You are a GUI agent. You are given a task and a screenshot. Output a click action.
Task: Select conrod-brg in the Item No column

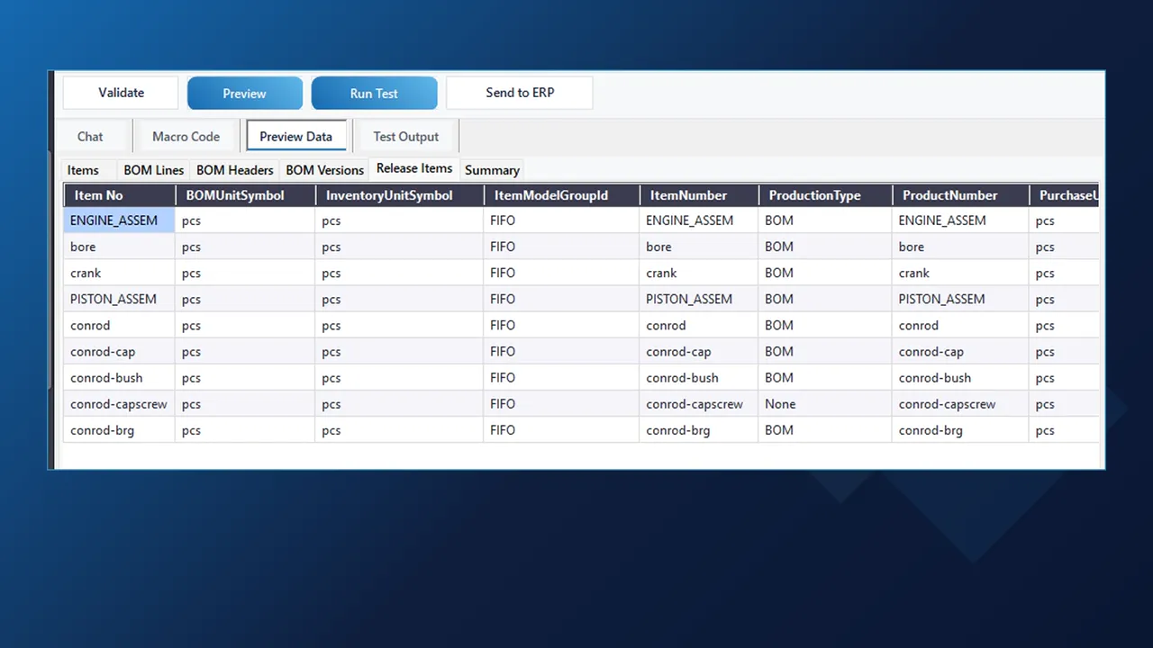click(x=119, y=430)
